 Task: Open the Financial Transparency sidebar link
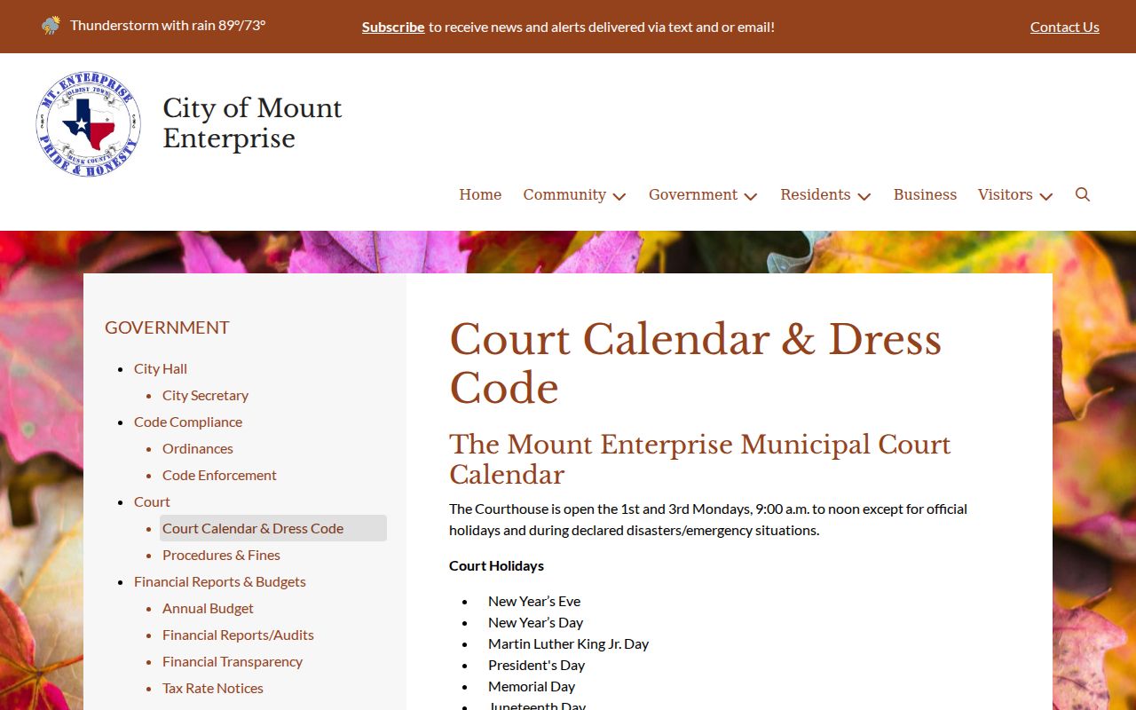(233, 661)
